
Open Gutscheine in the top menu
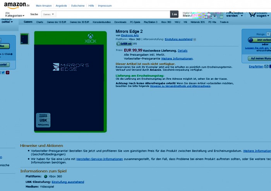[x=78, y=6]
